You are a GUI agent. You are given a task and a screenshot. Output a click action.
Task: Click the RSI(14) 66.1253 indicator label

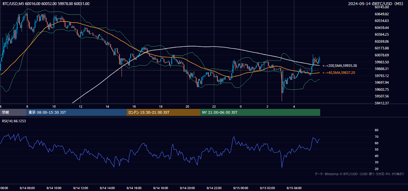(14, 121)
